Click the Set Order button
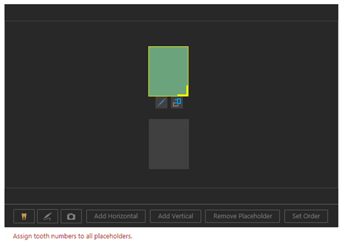Viewport: 343px width, 242px height. tap(306, 216)
